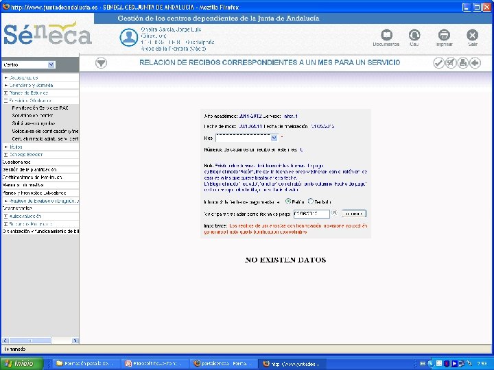Expand the Consejo Escolar node

click(6, 154)
